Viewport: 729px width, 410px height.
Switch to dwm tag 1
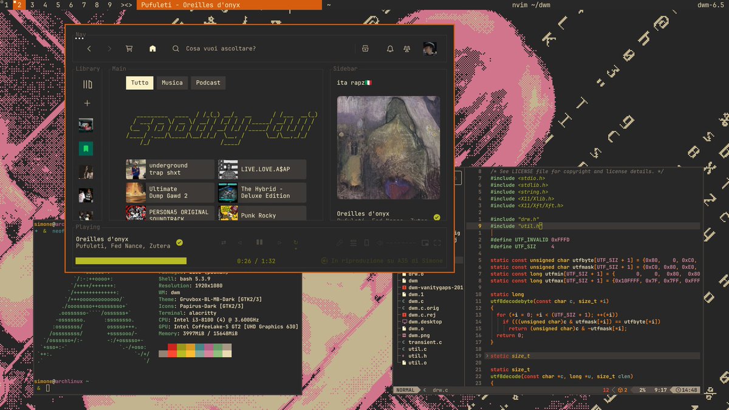[5, 5]
